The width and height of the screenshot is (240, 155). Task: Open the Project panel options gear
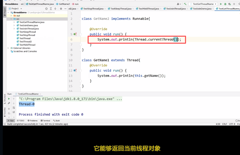[61, 8]
